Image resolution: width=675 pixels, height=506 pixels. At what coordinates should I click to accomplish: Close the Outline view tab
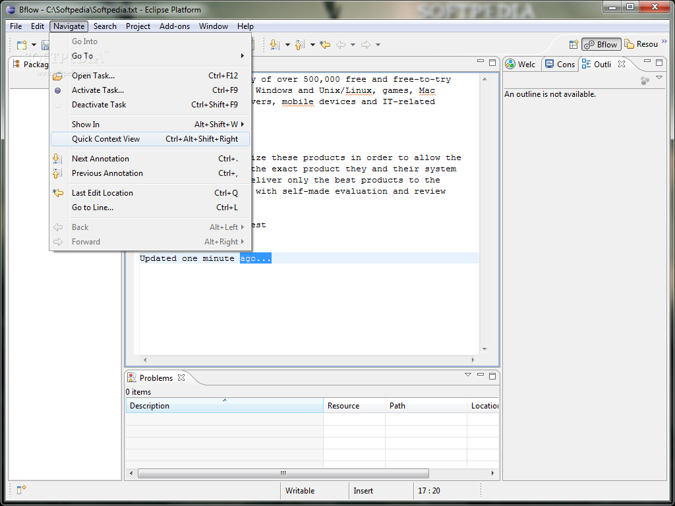point(621,64)
